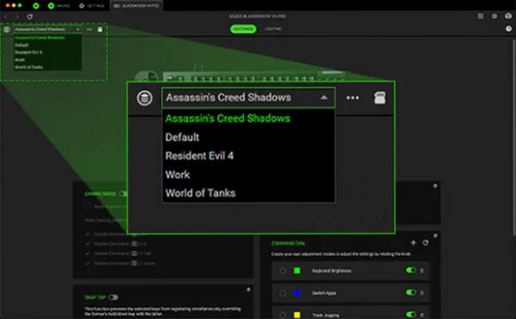Open the user account avatar icon
This screenshot has width=516, height=319.
pos(508,16)
